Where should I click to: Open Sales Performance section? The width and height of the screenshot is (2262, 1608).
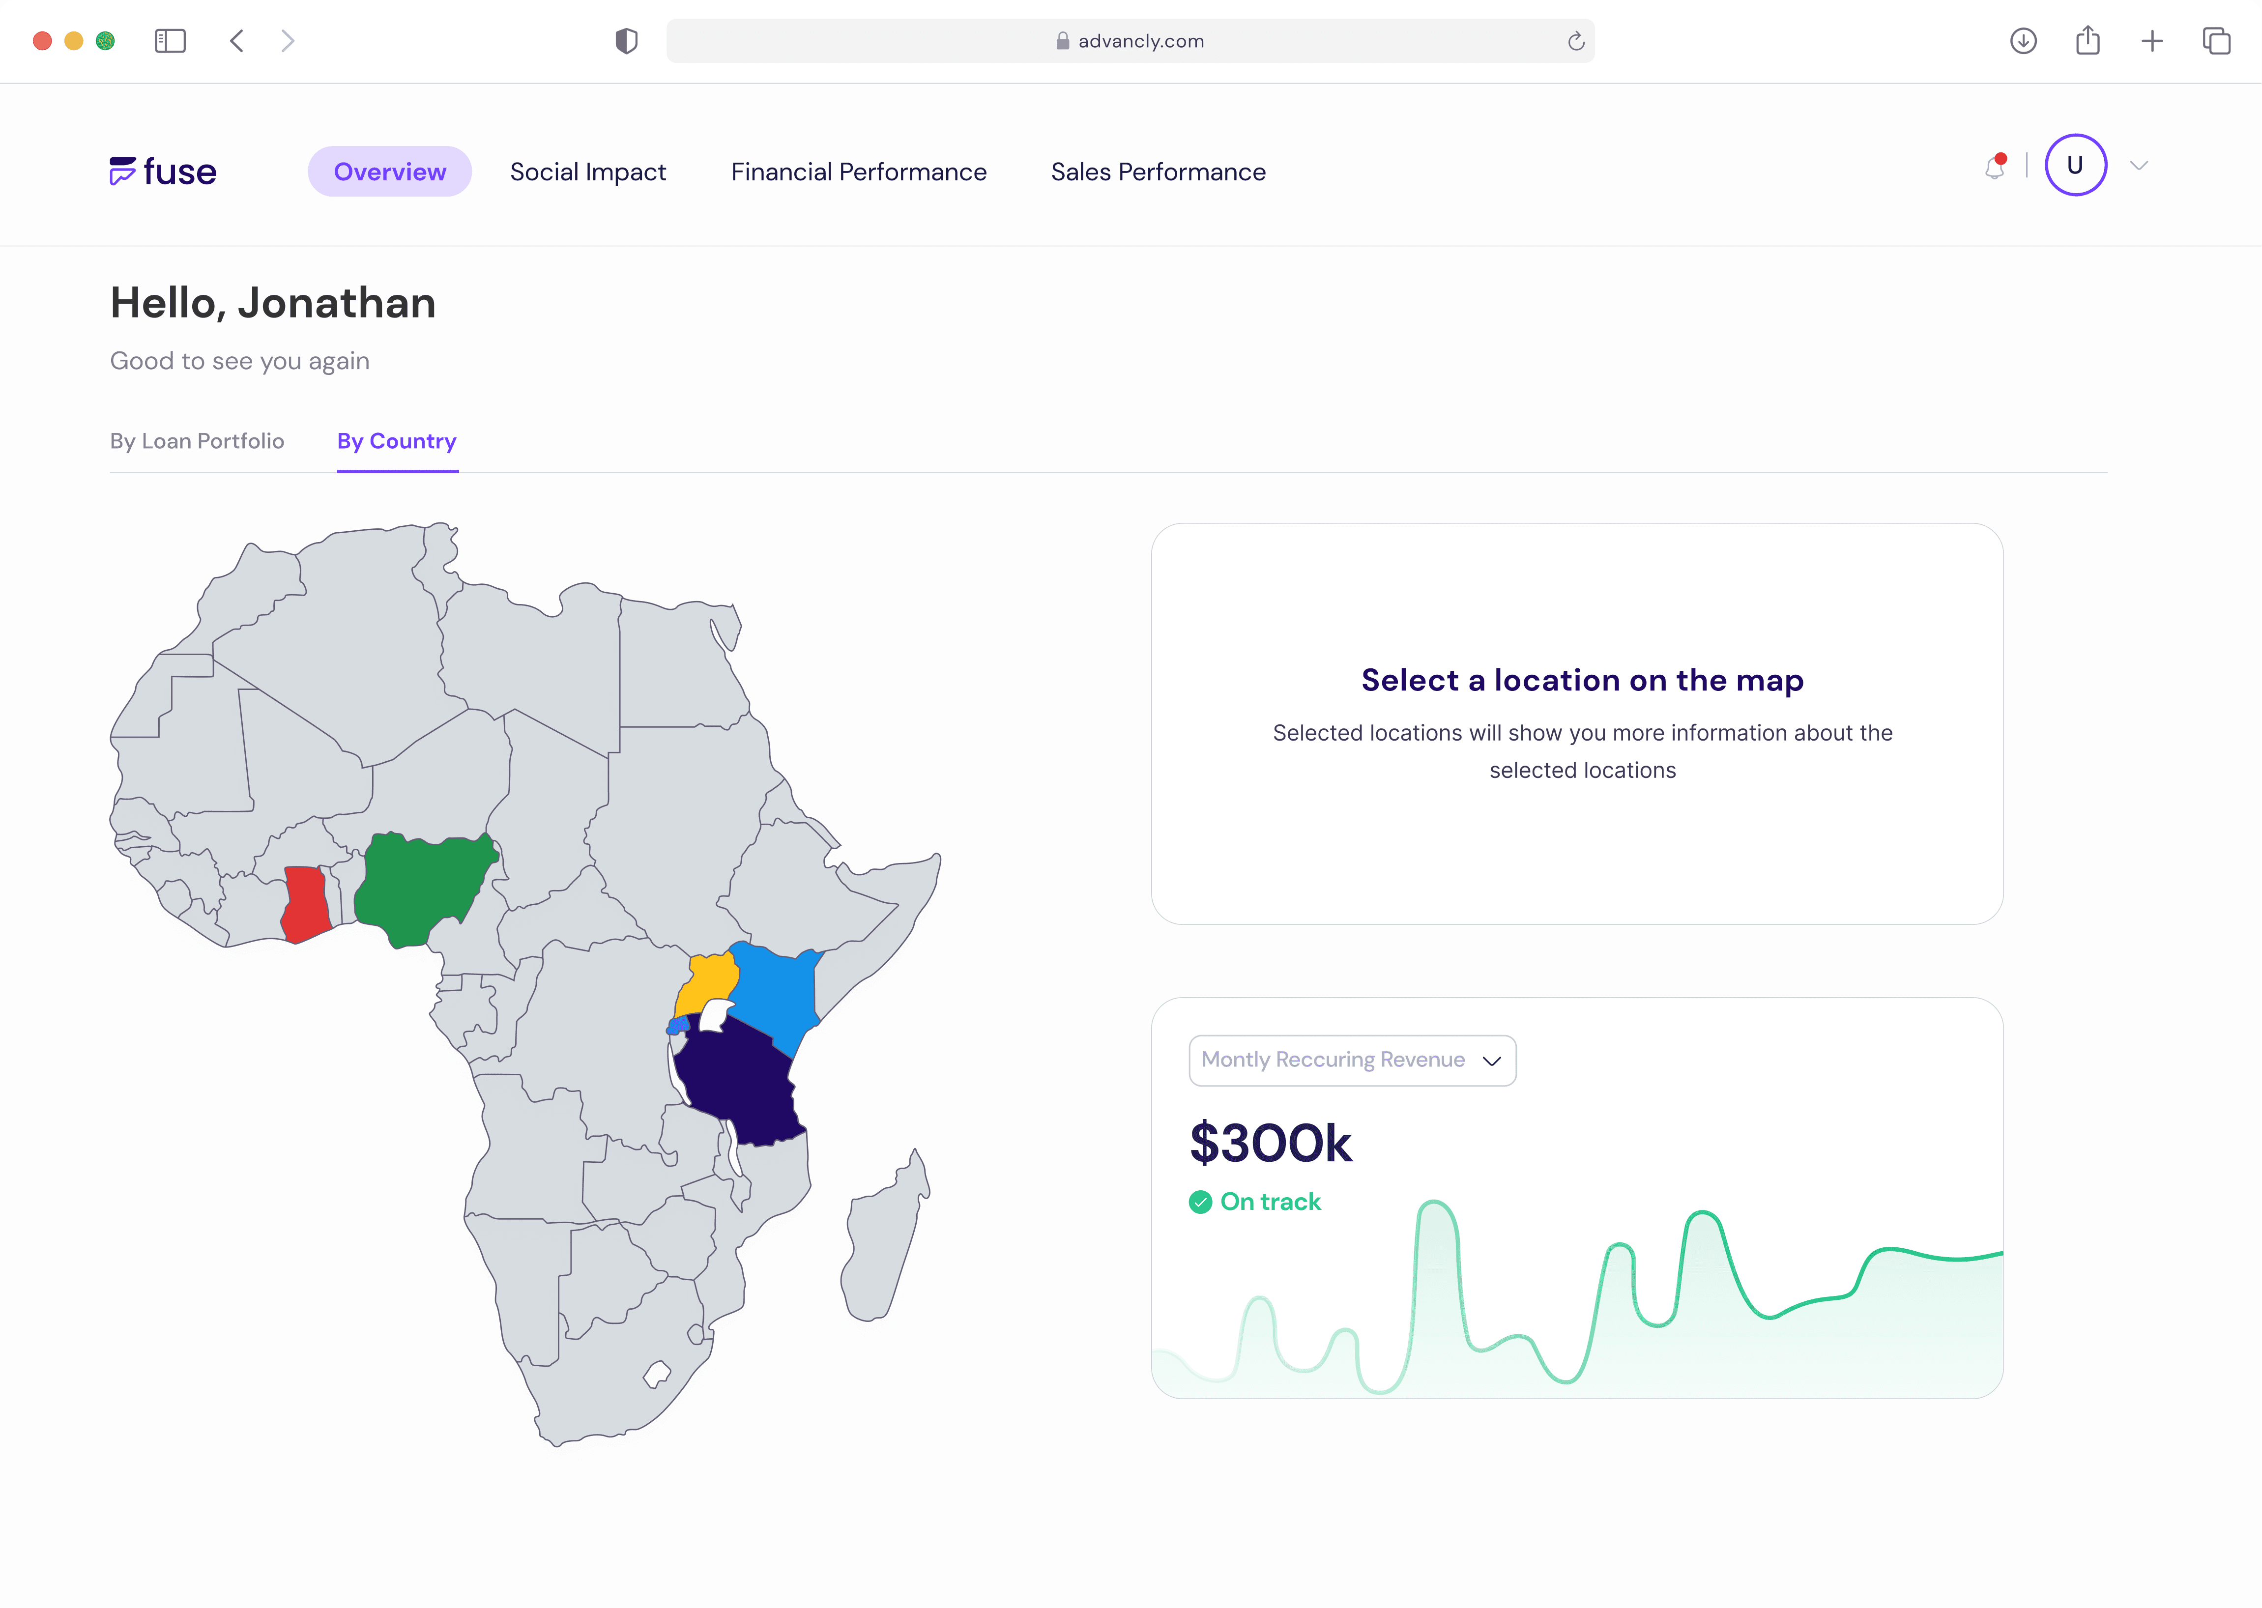tap(1158, 172)
